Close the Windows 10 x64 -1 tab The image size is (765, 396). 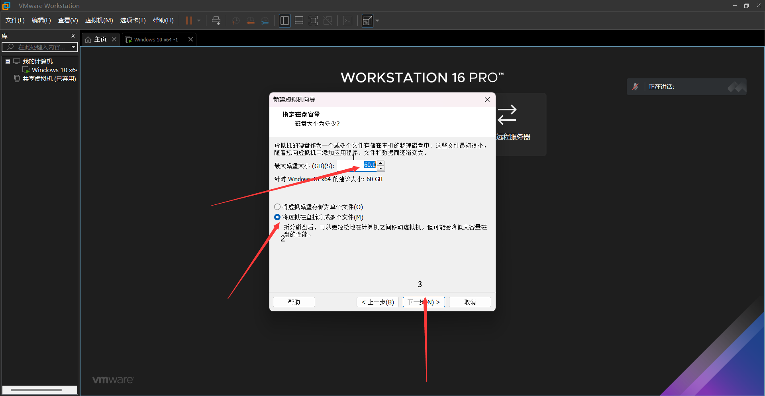coord(190,39)
